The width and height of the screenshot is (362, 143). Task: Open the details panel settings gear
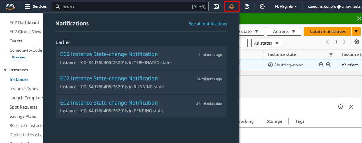click(x=340, y=107)
